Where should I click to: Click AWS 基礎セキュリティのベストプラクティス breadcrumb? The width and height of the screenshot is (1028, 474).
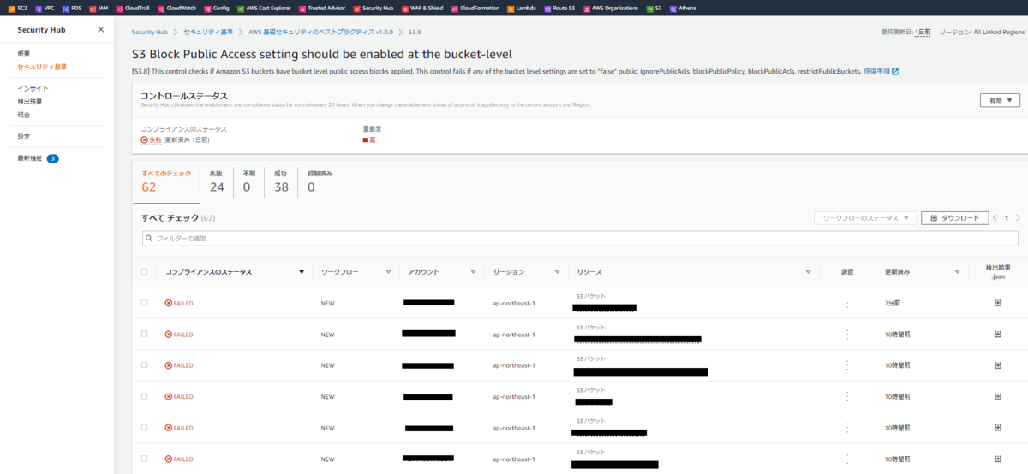(321, 32)
